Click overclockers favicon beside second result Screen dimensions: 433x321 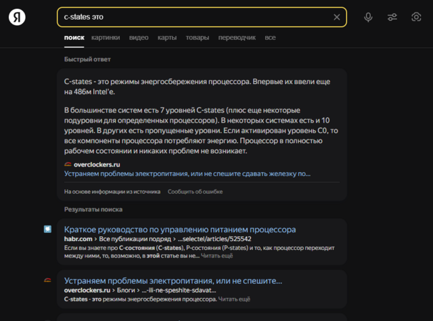coord(47,280)
